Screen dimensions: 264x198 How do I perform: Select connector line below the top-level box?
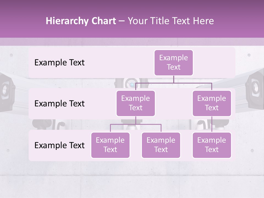tap(174, 79)
